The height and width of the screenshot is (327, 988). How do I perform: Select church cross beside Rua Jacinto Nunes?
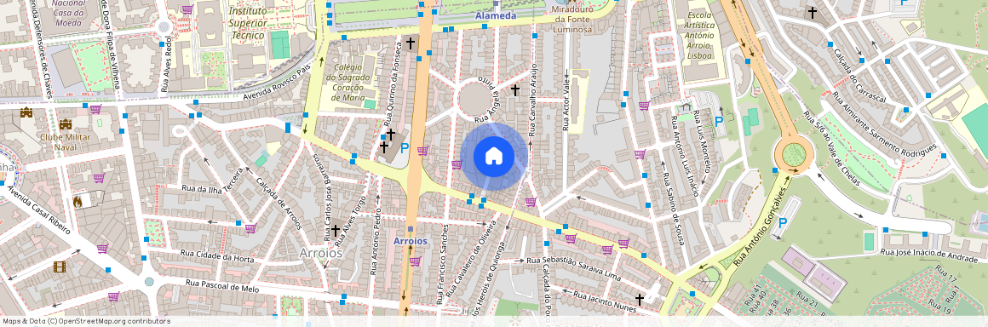click(640, 299)
